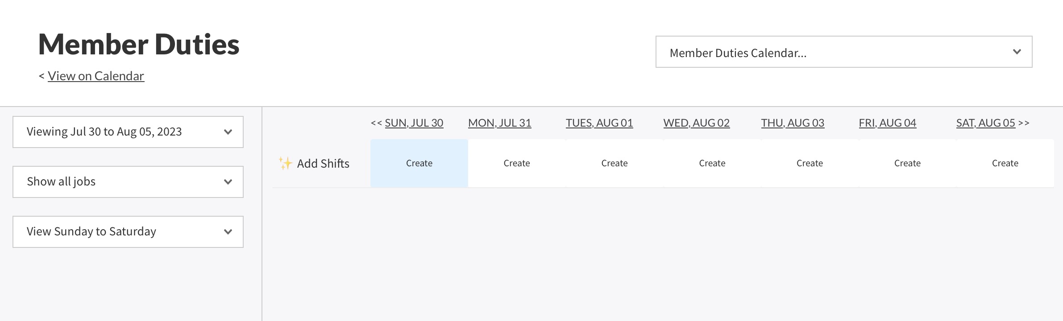
Task: Open the FRI, AUG 04 day header
Action: [887, 123]
